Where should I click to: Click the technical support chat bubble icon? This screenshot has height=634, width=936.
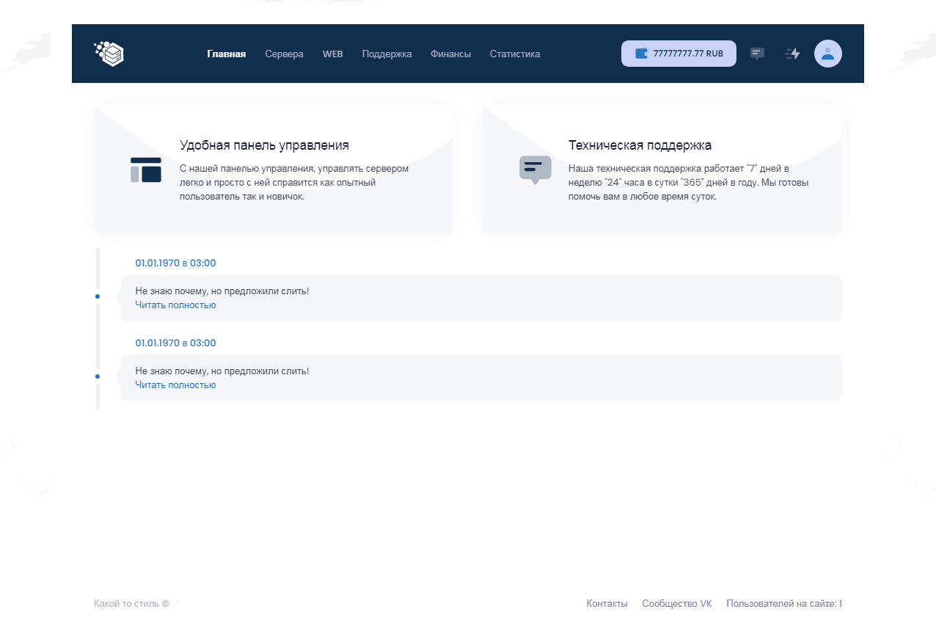[x=535, y=170]
